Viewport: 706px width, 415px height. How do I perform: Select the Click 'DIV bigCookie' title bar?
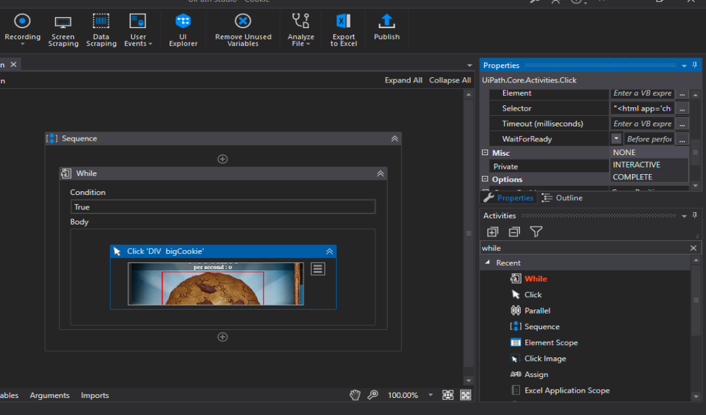click(223, 251)
